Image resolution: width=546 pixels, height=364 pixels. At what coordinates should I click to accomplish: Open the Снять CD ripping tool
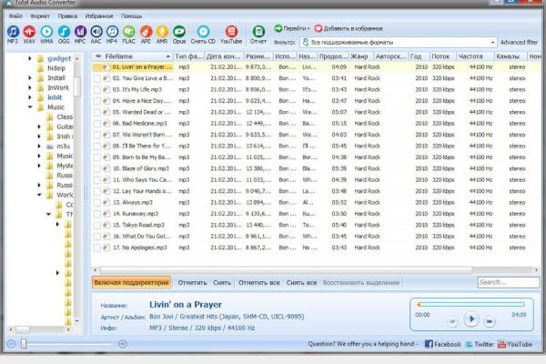tap(203, 35)
